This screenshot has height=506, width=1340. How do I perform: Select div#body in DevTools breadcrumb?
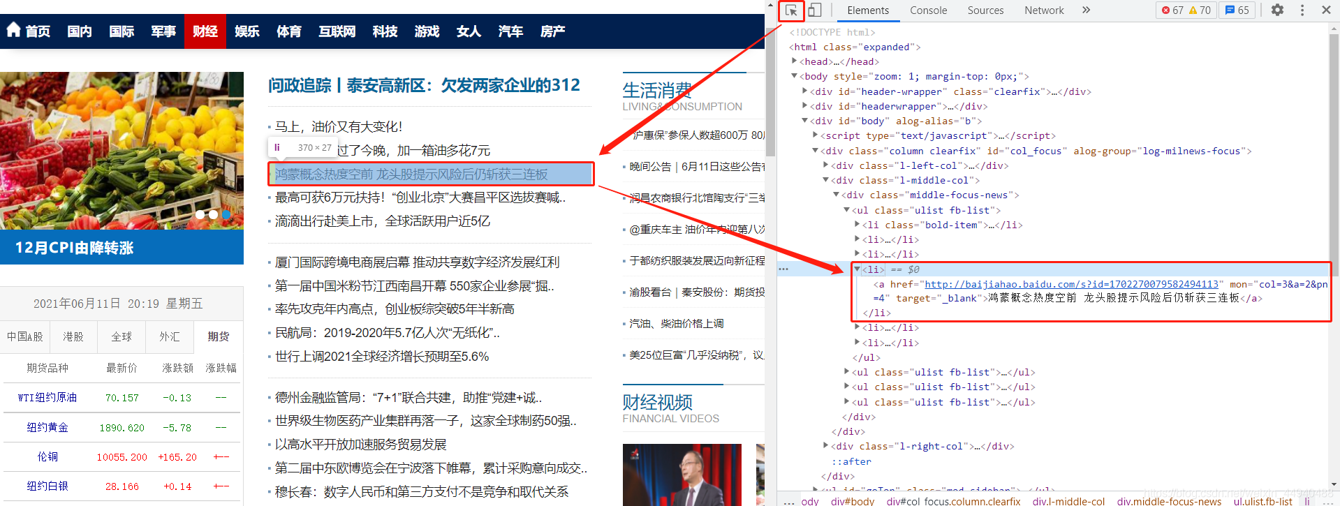coord(853,501)
